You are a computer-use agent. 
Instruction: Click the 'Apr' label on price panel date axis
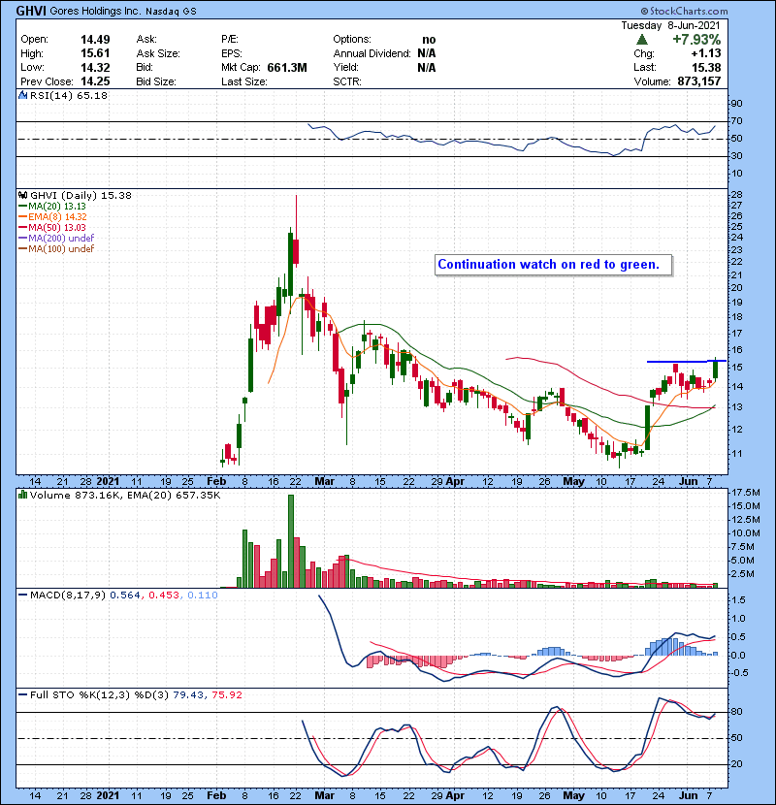point(455,482)
